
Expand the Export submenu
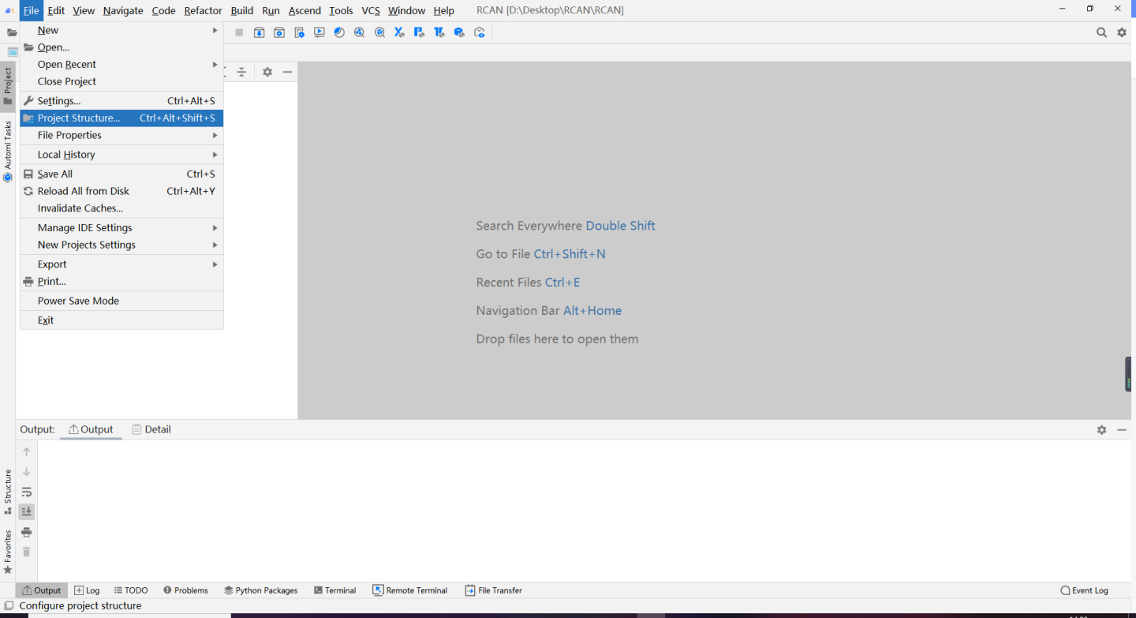(51, 264)
